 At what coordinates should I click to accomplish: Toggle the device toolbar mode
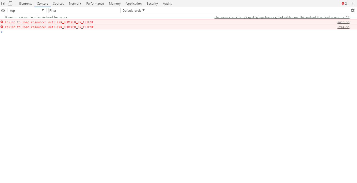10,3
